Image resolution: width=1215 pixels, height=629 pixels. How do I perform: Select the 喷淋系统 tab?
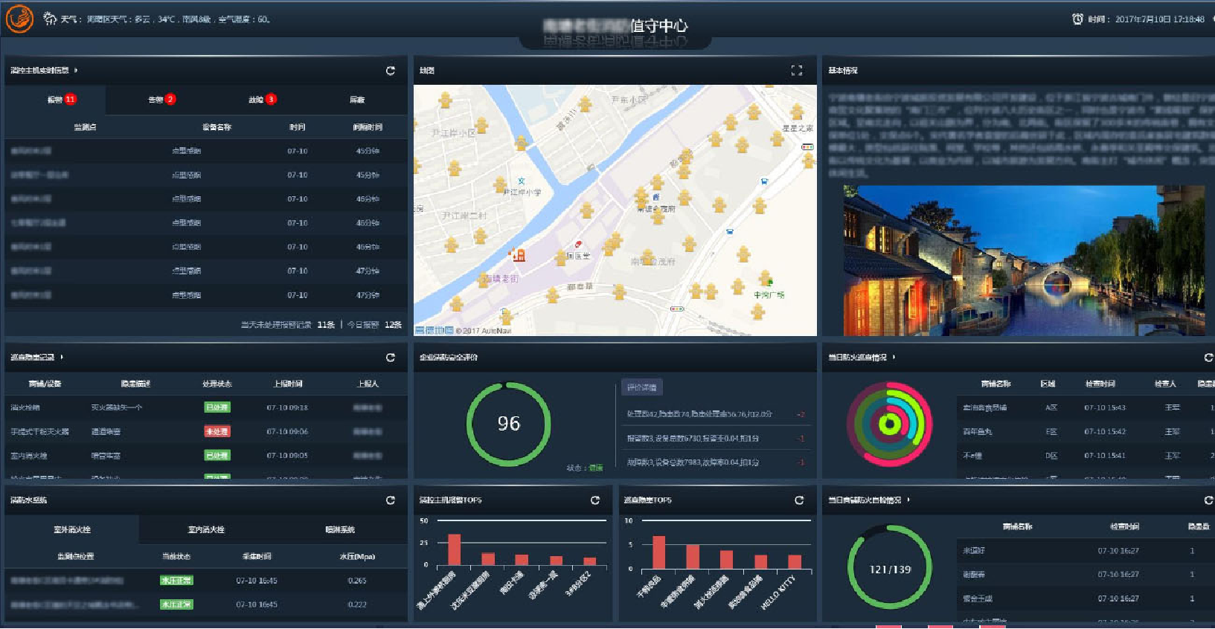pos(340,529)
